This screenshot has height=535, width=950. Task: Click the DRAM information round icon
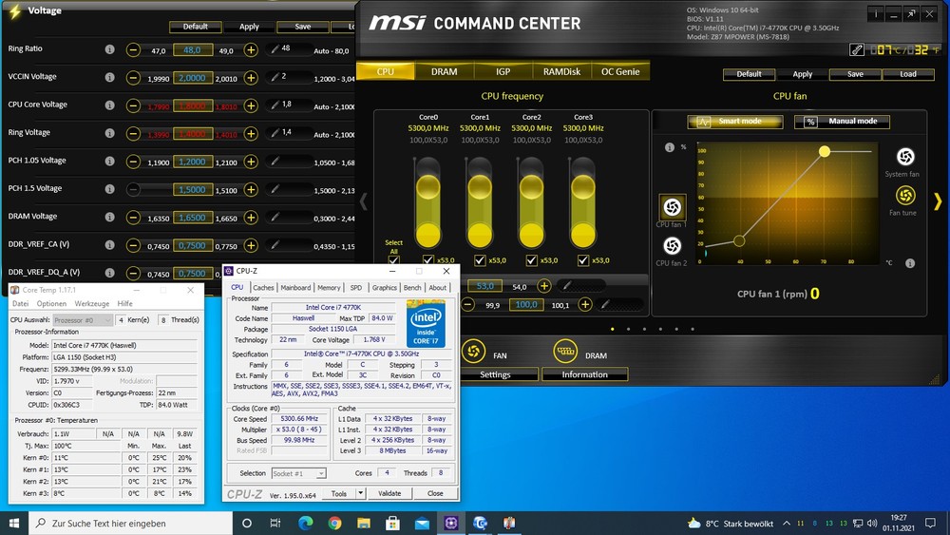pyautogui.click(x=564, y=351)
